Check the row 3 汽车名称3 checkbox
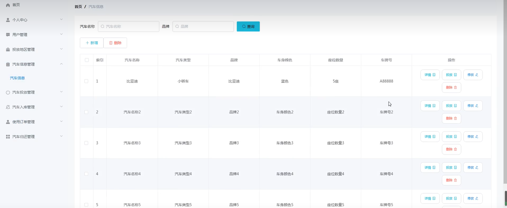The image size is (507, 208). pos(86,143)
